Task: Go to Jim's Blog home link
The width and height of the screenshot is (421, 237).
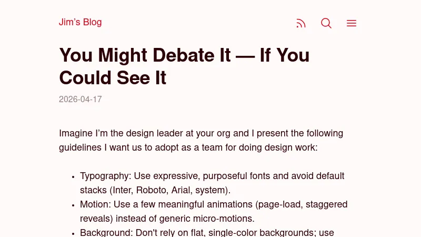Action: pyautogui.click(x=81, y=22)
